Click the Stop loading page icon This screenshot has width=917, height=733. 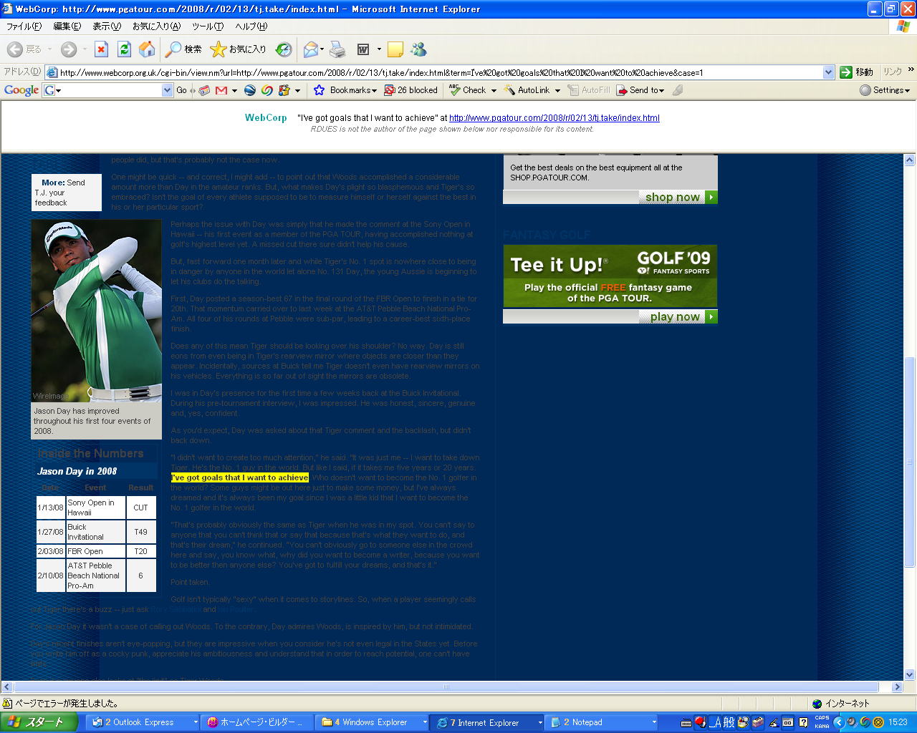pos(101,49)
